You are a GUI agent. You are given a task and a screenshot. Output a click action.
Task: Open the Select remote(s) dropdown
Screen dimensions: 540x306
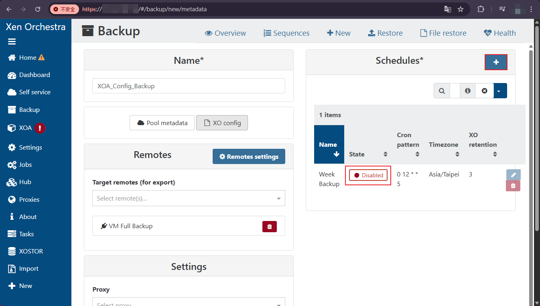pos(189,199)
